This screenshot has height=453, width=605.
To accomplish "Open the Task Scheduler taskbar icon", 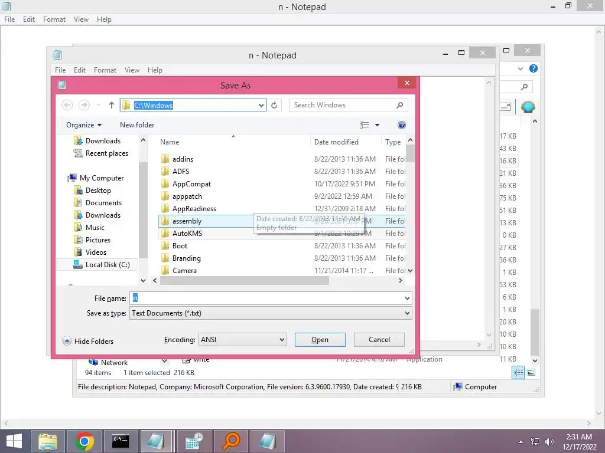I will pyautogui.click(x=194, y=441).
